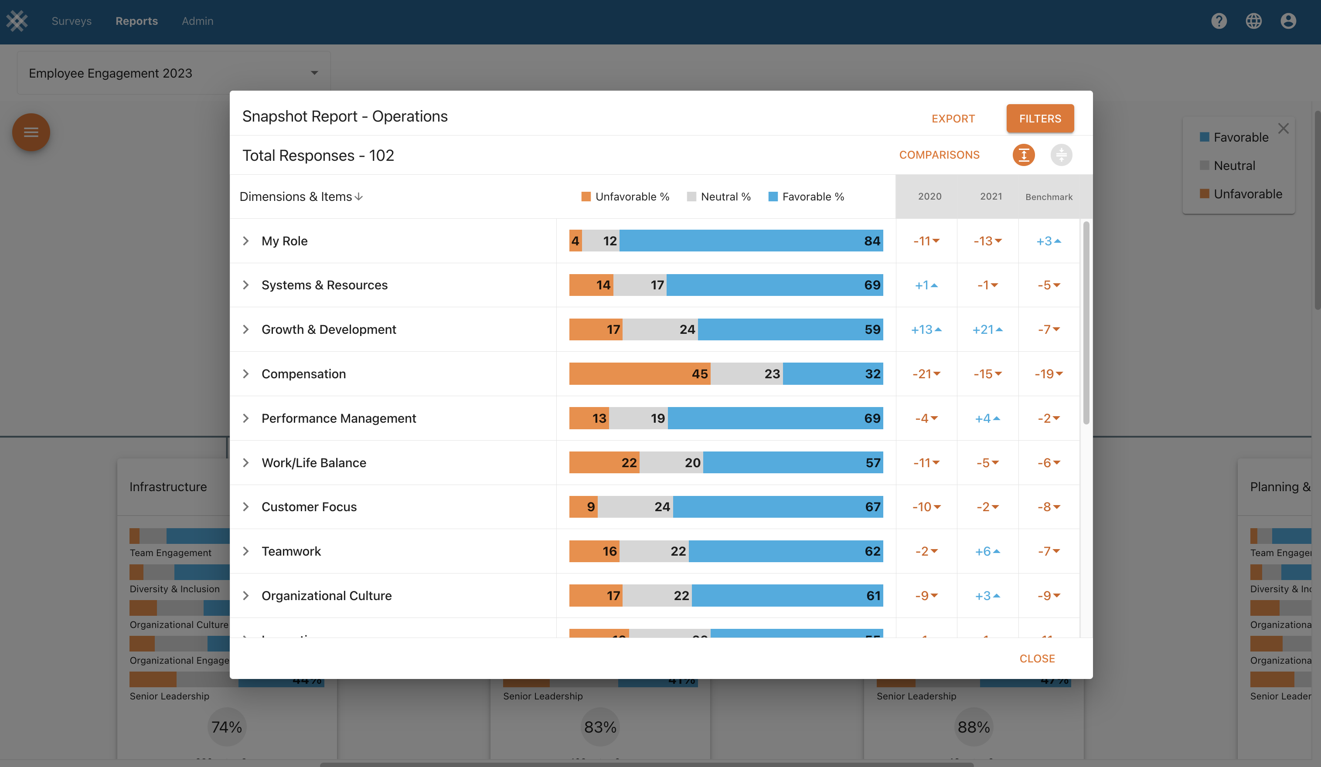Open the Admin menu
The height and width of the screenshot is (767, 1321).
[x=197, y=21]
